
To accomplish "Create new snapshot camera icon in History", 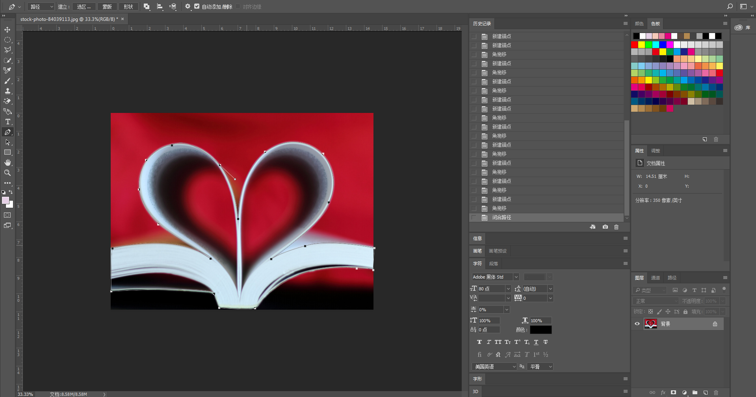I will [605, 227].
